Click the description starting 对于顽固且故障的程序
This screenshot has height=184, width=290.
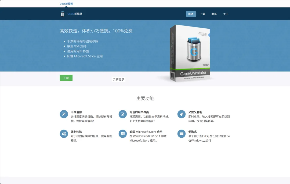[91, 138]
